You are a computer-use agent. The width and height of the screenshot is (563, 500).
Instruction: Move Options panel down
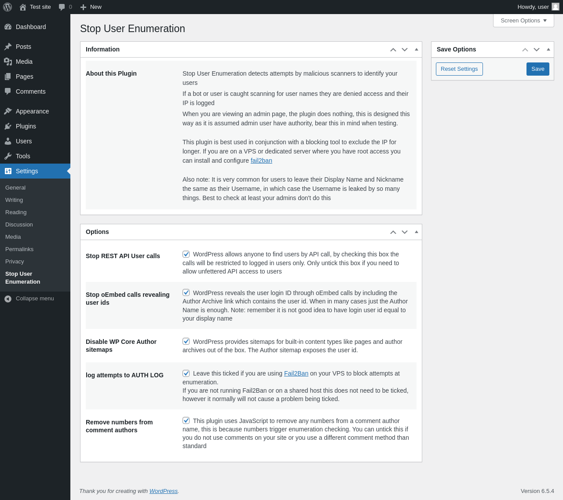pyautogui.click(x=405, y=232)
